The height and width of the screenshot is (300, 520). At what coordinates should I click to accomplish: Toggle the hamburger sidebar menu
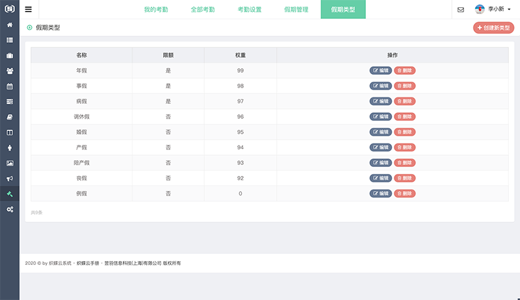pos(29,10)
